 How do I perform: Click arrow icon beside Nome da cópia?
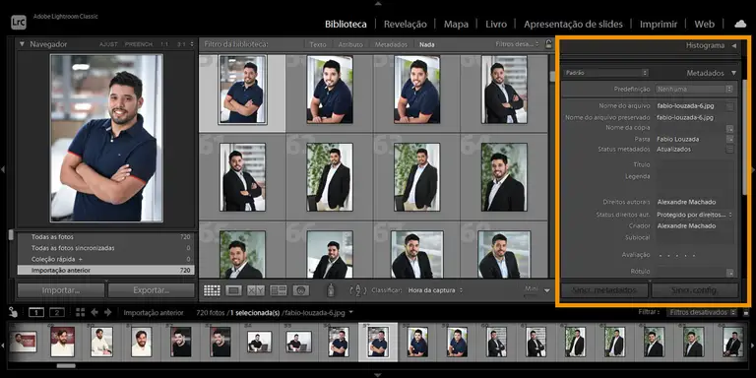730,129
